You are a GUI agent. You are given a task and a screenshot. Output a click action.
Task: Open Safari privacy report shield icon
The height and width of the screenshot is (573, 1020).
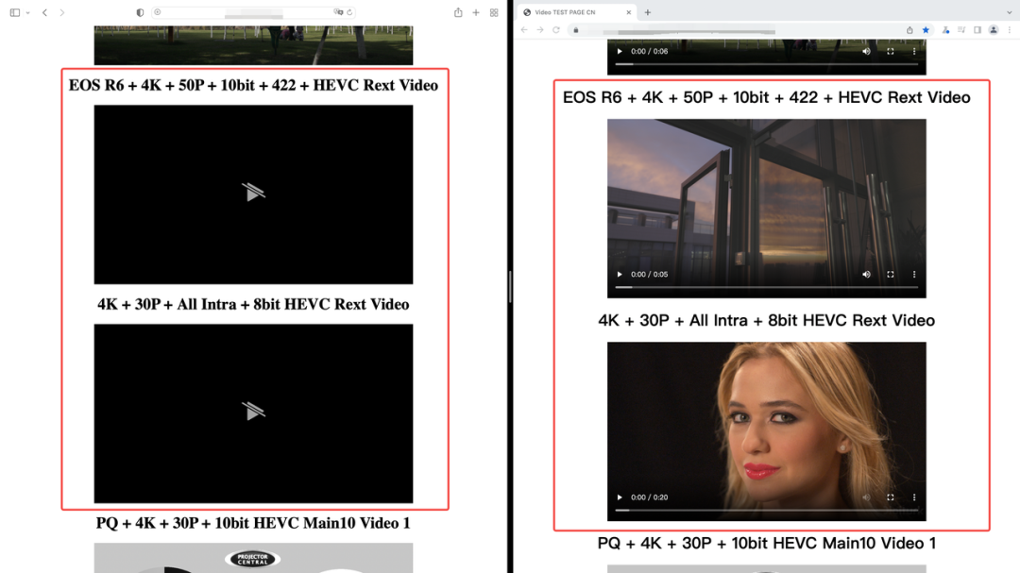pos(140,12)
